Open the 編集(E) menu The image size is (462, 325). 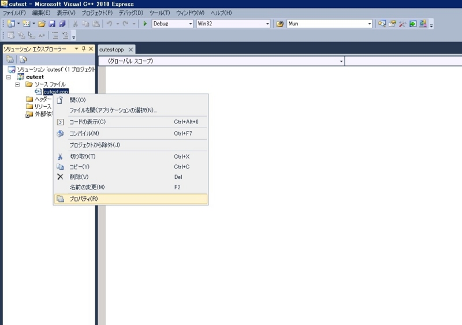point(41,13)
